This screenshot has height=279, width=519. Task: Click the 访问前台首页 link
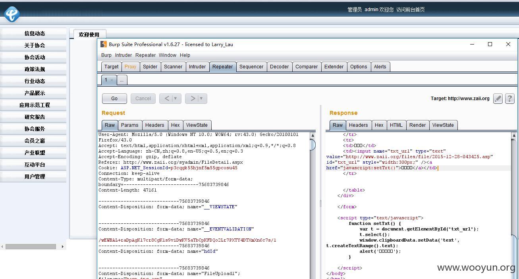411,10
